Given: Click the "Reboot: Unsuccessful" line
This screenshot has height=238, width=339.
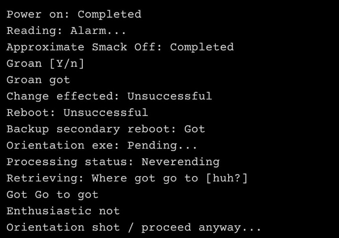Looking at the screenshot, I should pos(77,113).
